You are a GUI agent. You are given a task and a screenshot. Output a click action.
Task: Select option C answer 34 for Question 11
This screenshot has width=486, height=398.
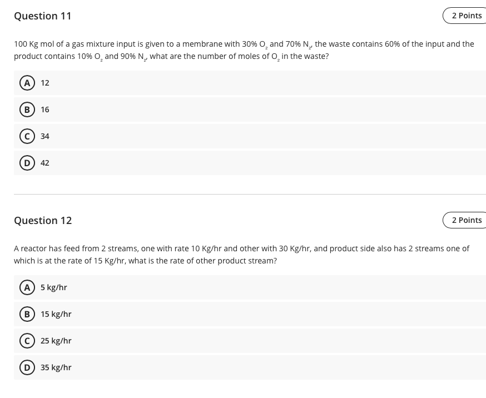tap(44, 136)
